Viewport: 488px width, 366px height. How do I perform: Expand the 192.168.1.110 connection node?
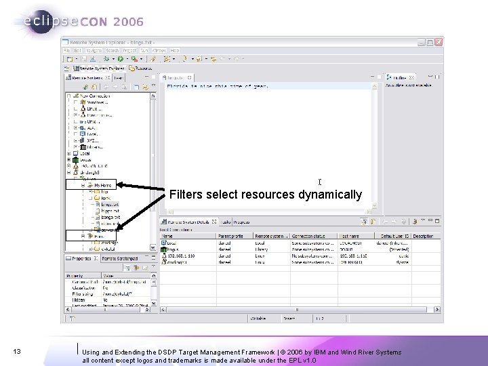[x=68, y=166]
